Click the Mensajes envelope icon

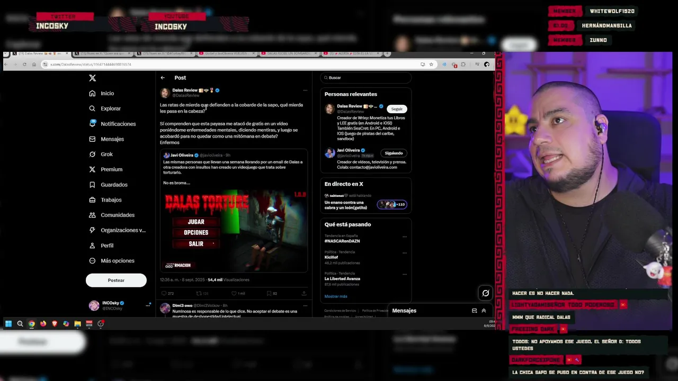coord(92,139)
